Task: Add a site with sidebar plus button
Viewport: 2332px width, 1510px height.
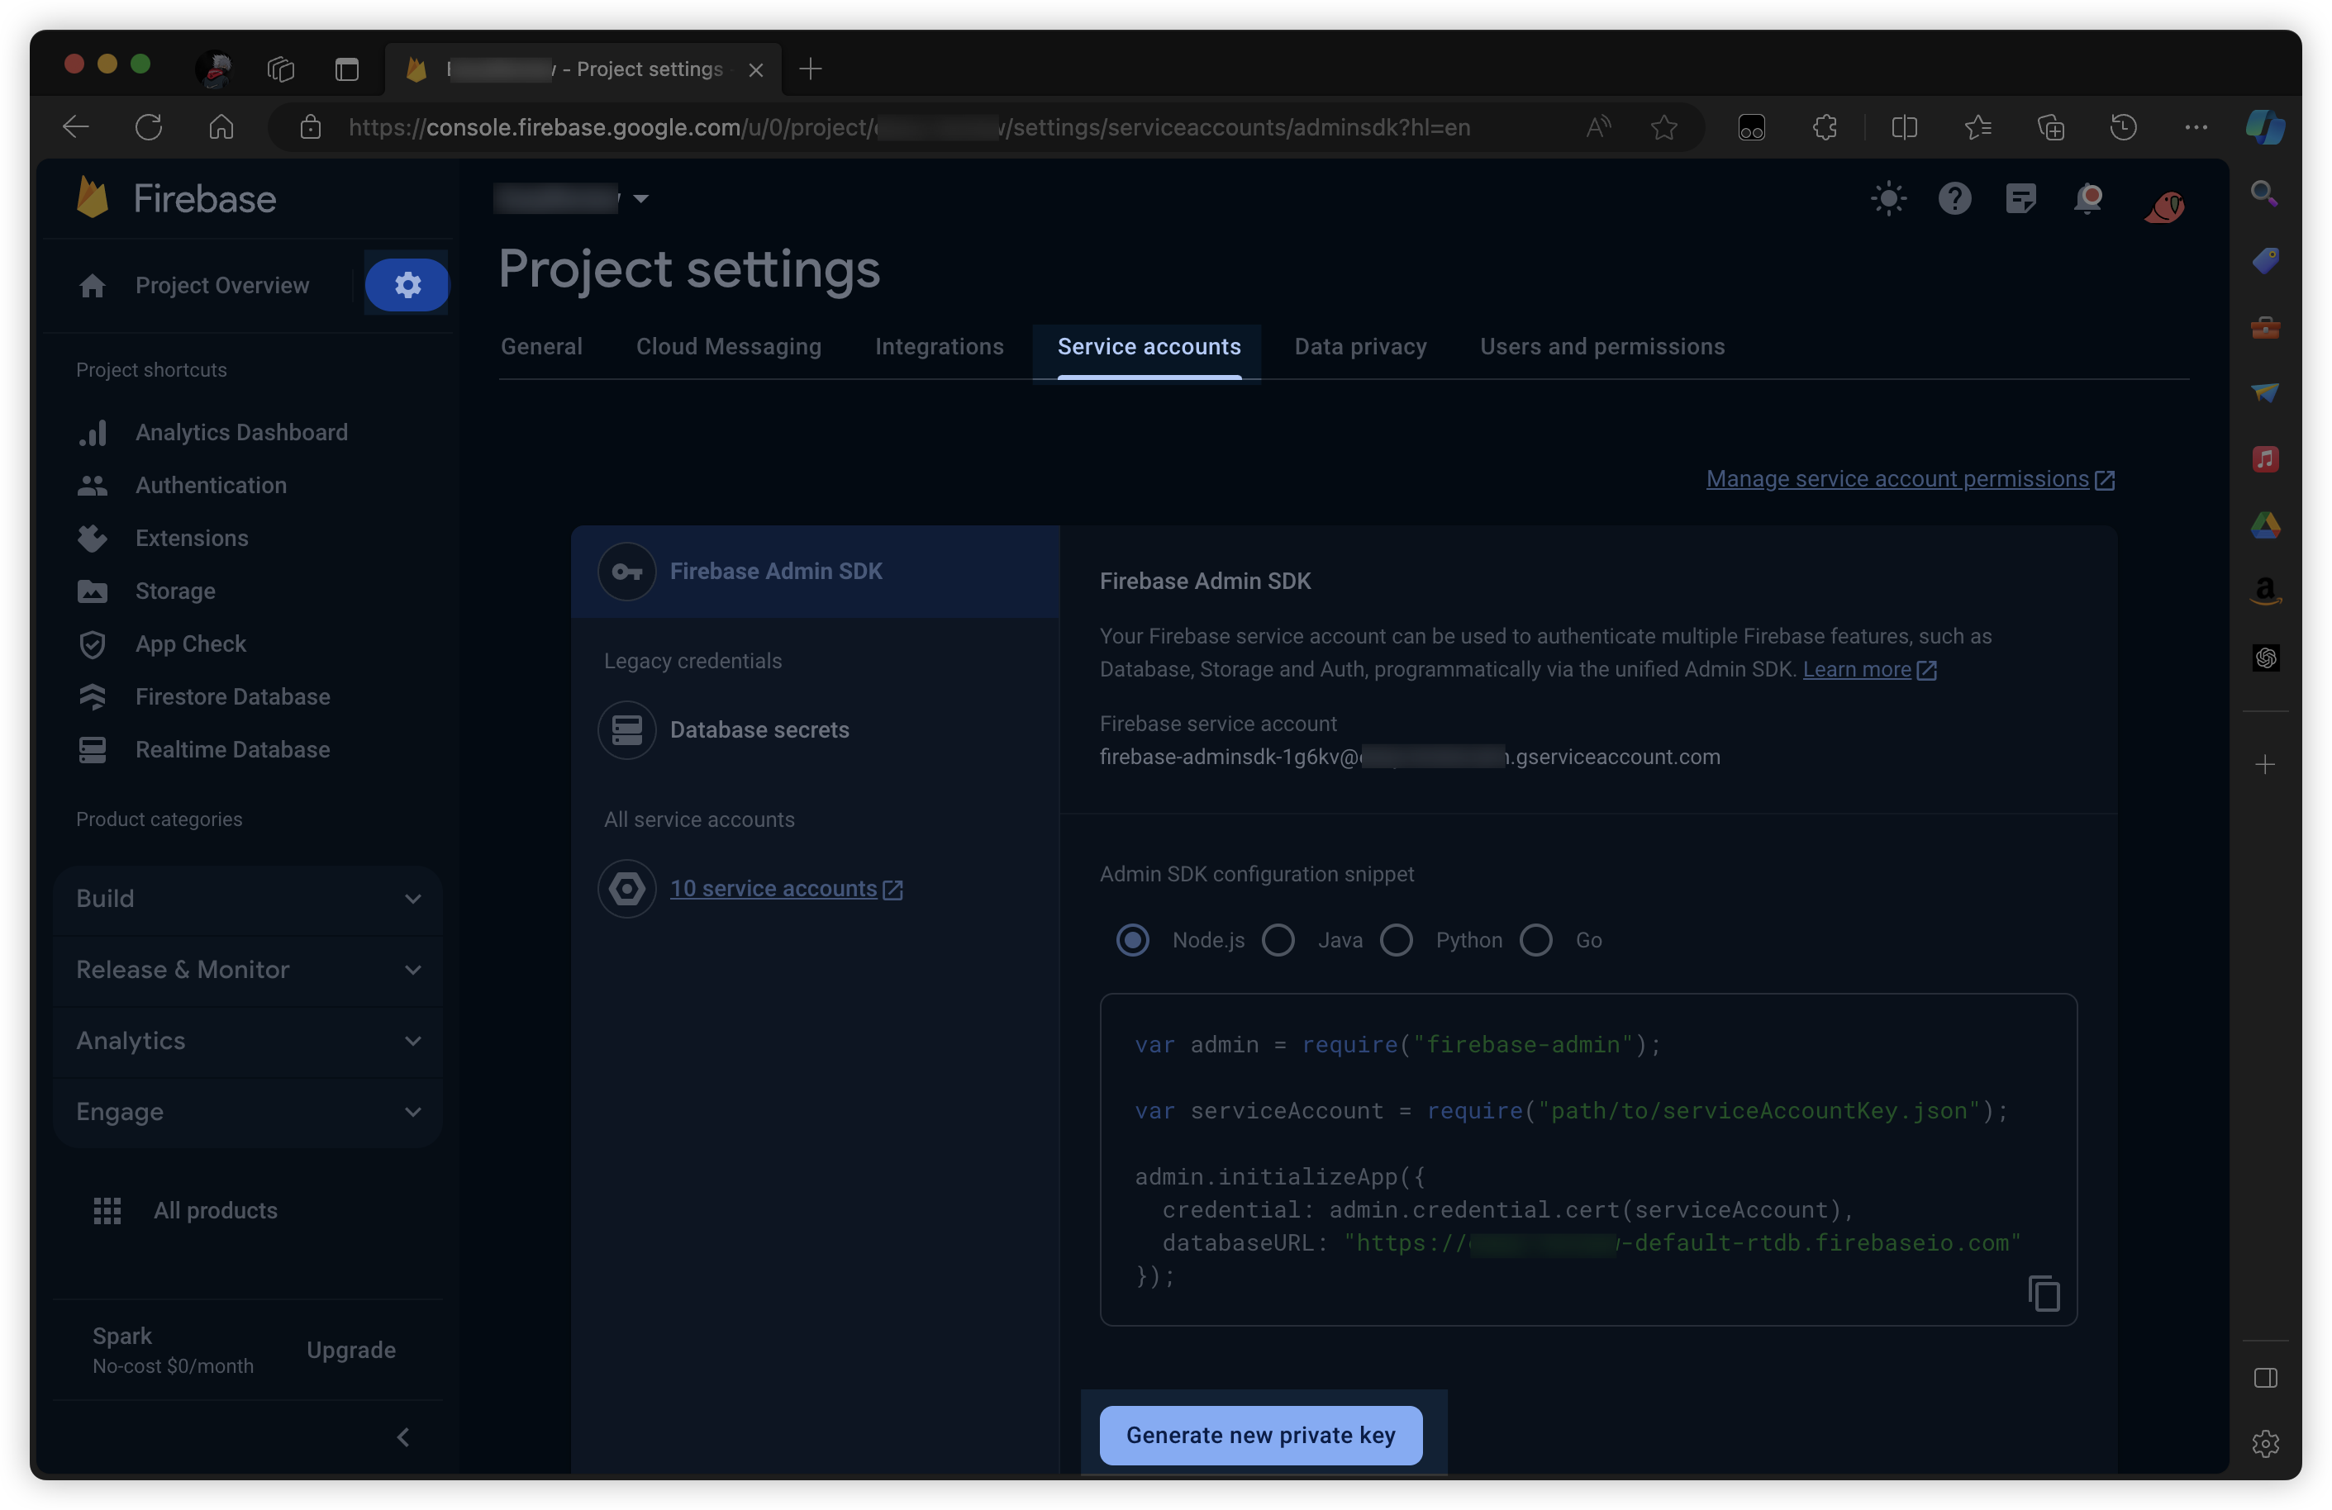Action: pyautogui.click(x=2264, y=765)
